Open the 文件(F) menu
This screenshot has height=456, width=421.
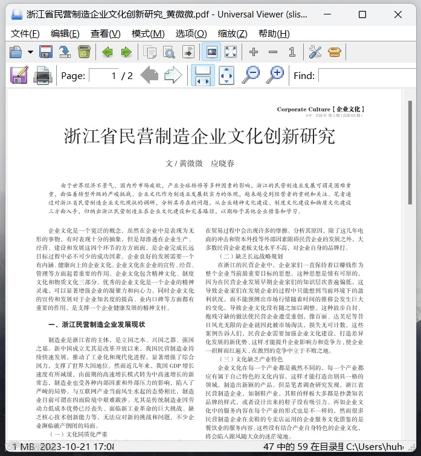(x=25, y=34)
